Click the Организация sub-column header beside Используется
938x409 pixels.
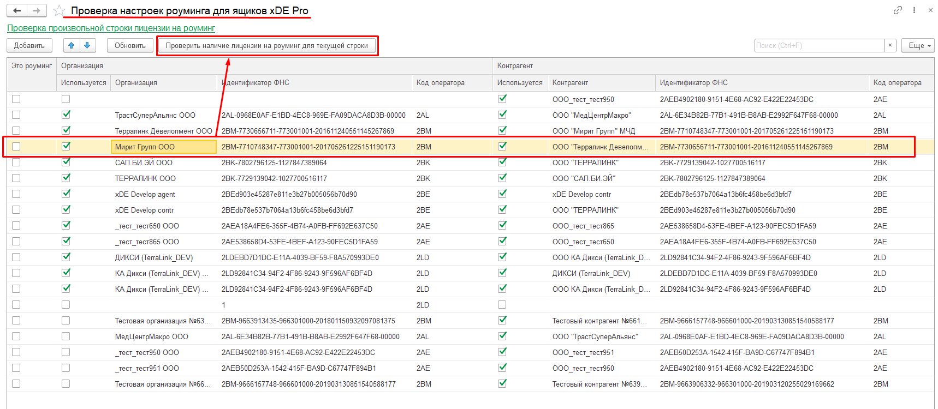pyautogui.click(x=164, y=83)
